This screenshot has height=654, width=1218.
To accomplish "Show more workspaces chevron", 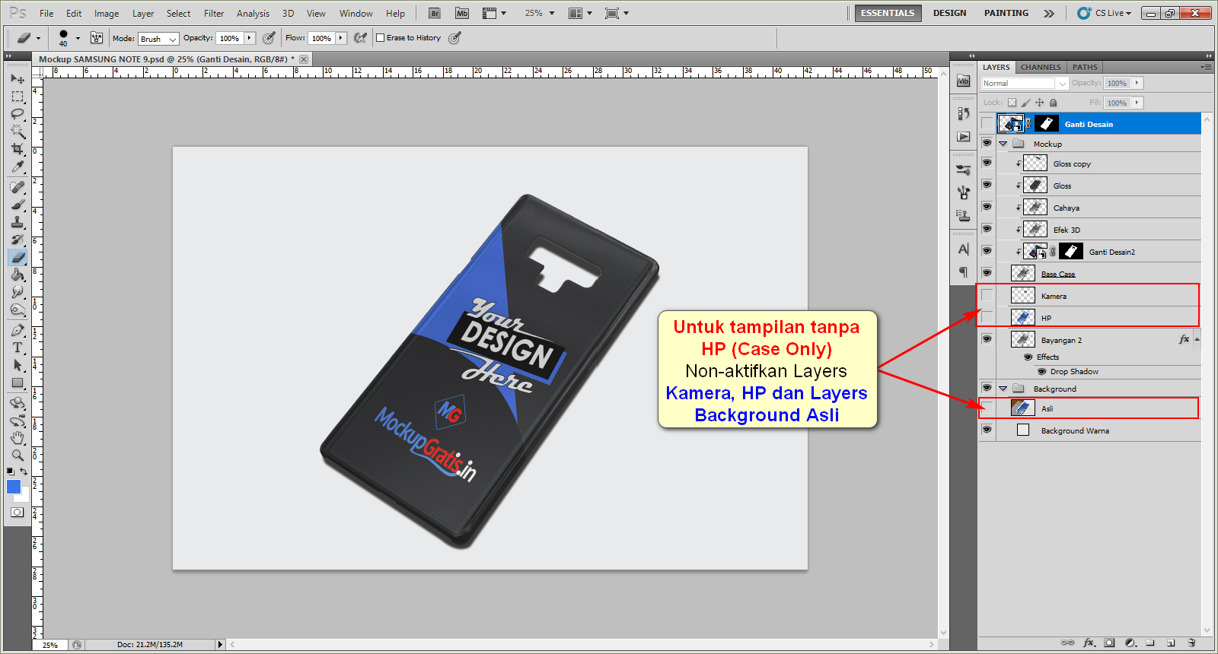I will [1049, 13].
